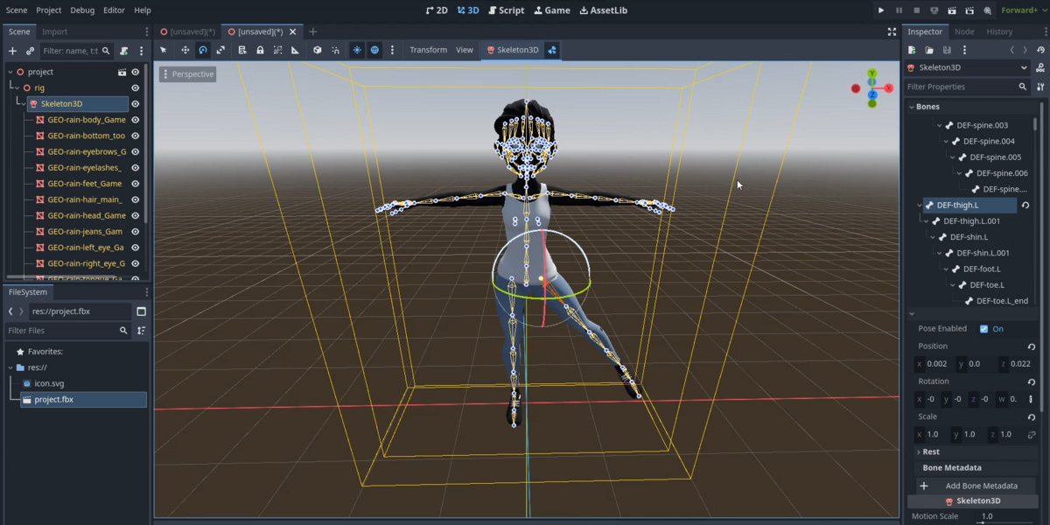
Task: Click the Skeleton3D edit mode bone icon
Action: [x=552, y=50]
